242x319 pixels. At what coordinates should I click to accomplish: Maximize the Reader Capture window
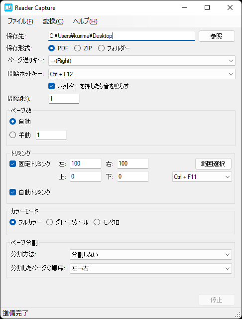click(207, 8)
